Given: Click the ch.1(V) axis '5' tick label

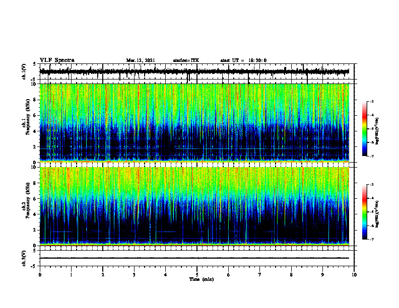Looking at the screenshot, I should pos(34,64).
